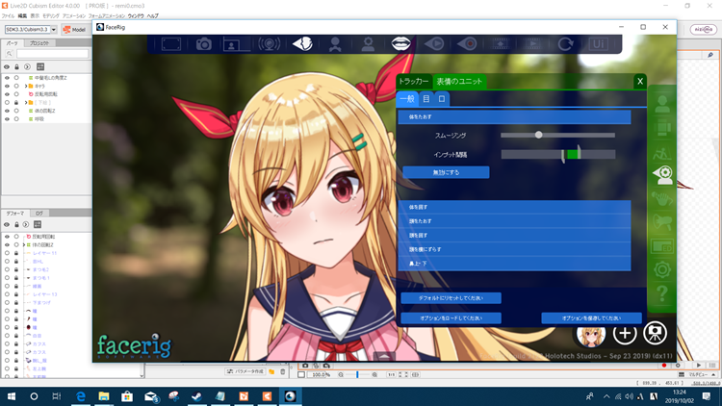Open the hand gesture icon in green sidebar
722x406 pixels.
tap(662, 199)
